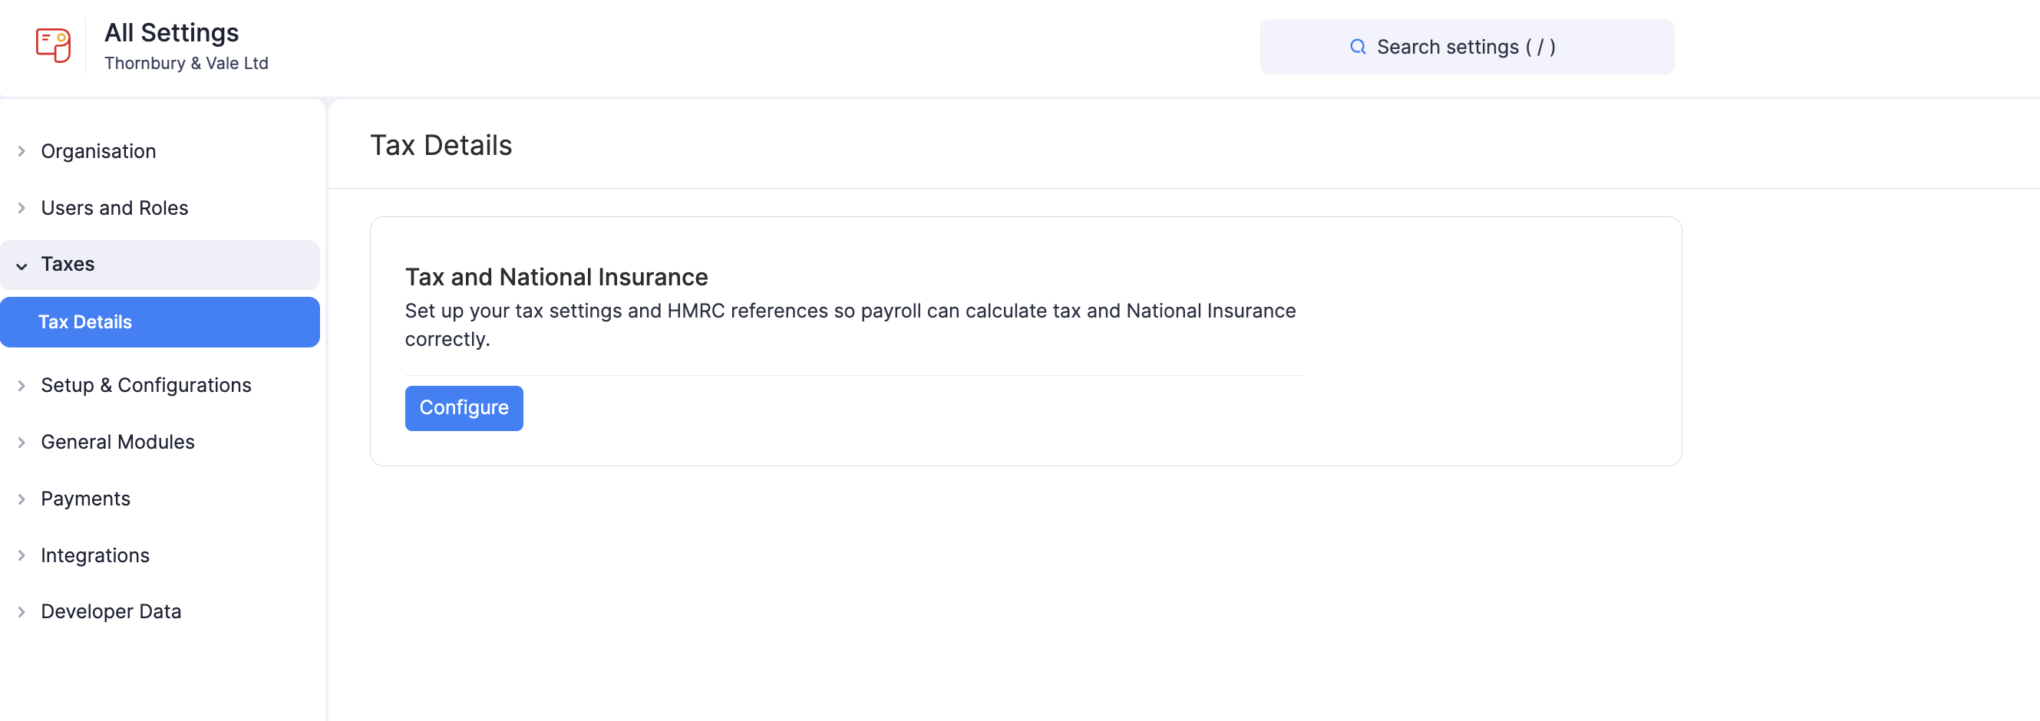Click the Tax Details page heading

click(441, 146)
